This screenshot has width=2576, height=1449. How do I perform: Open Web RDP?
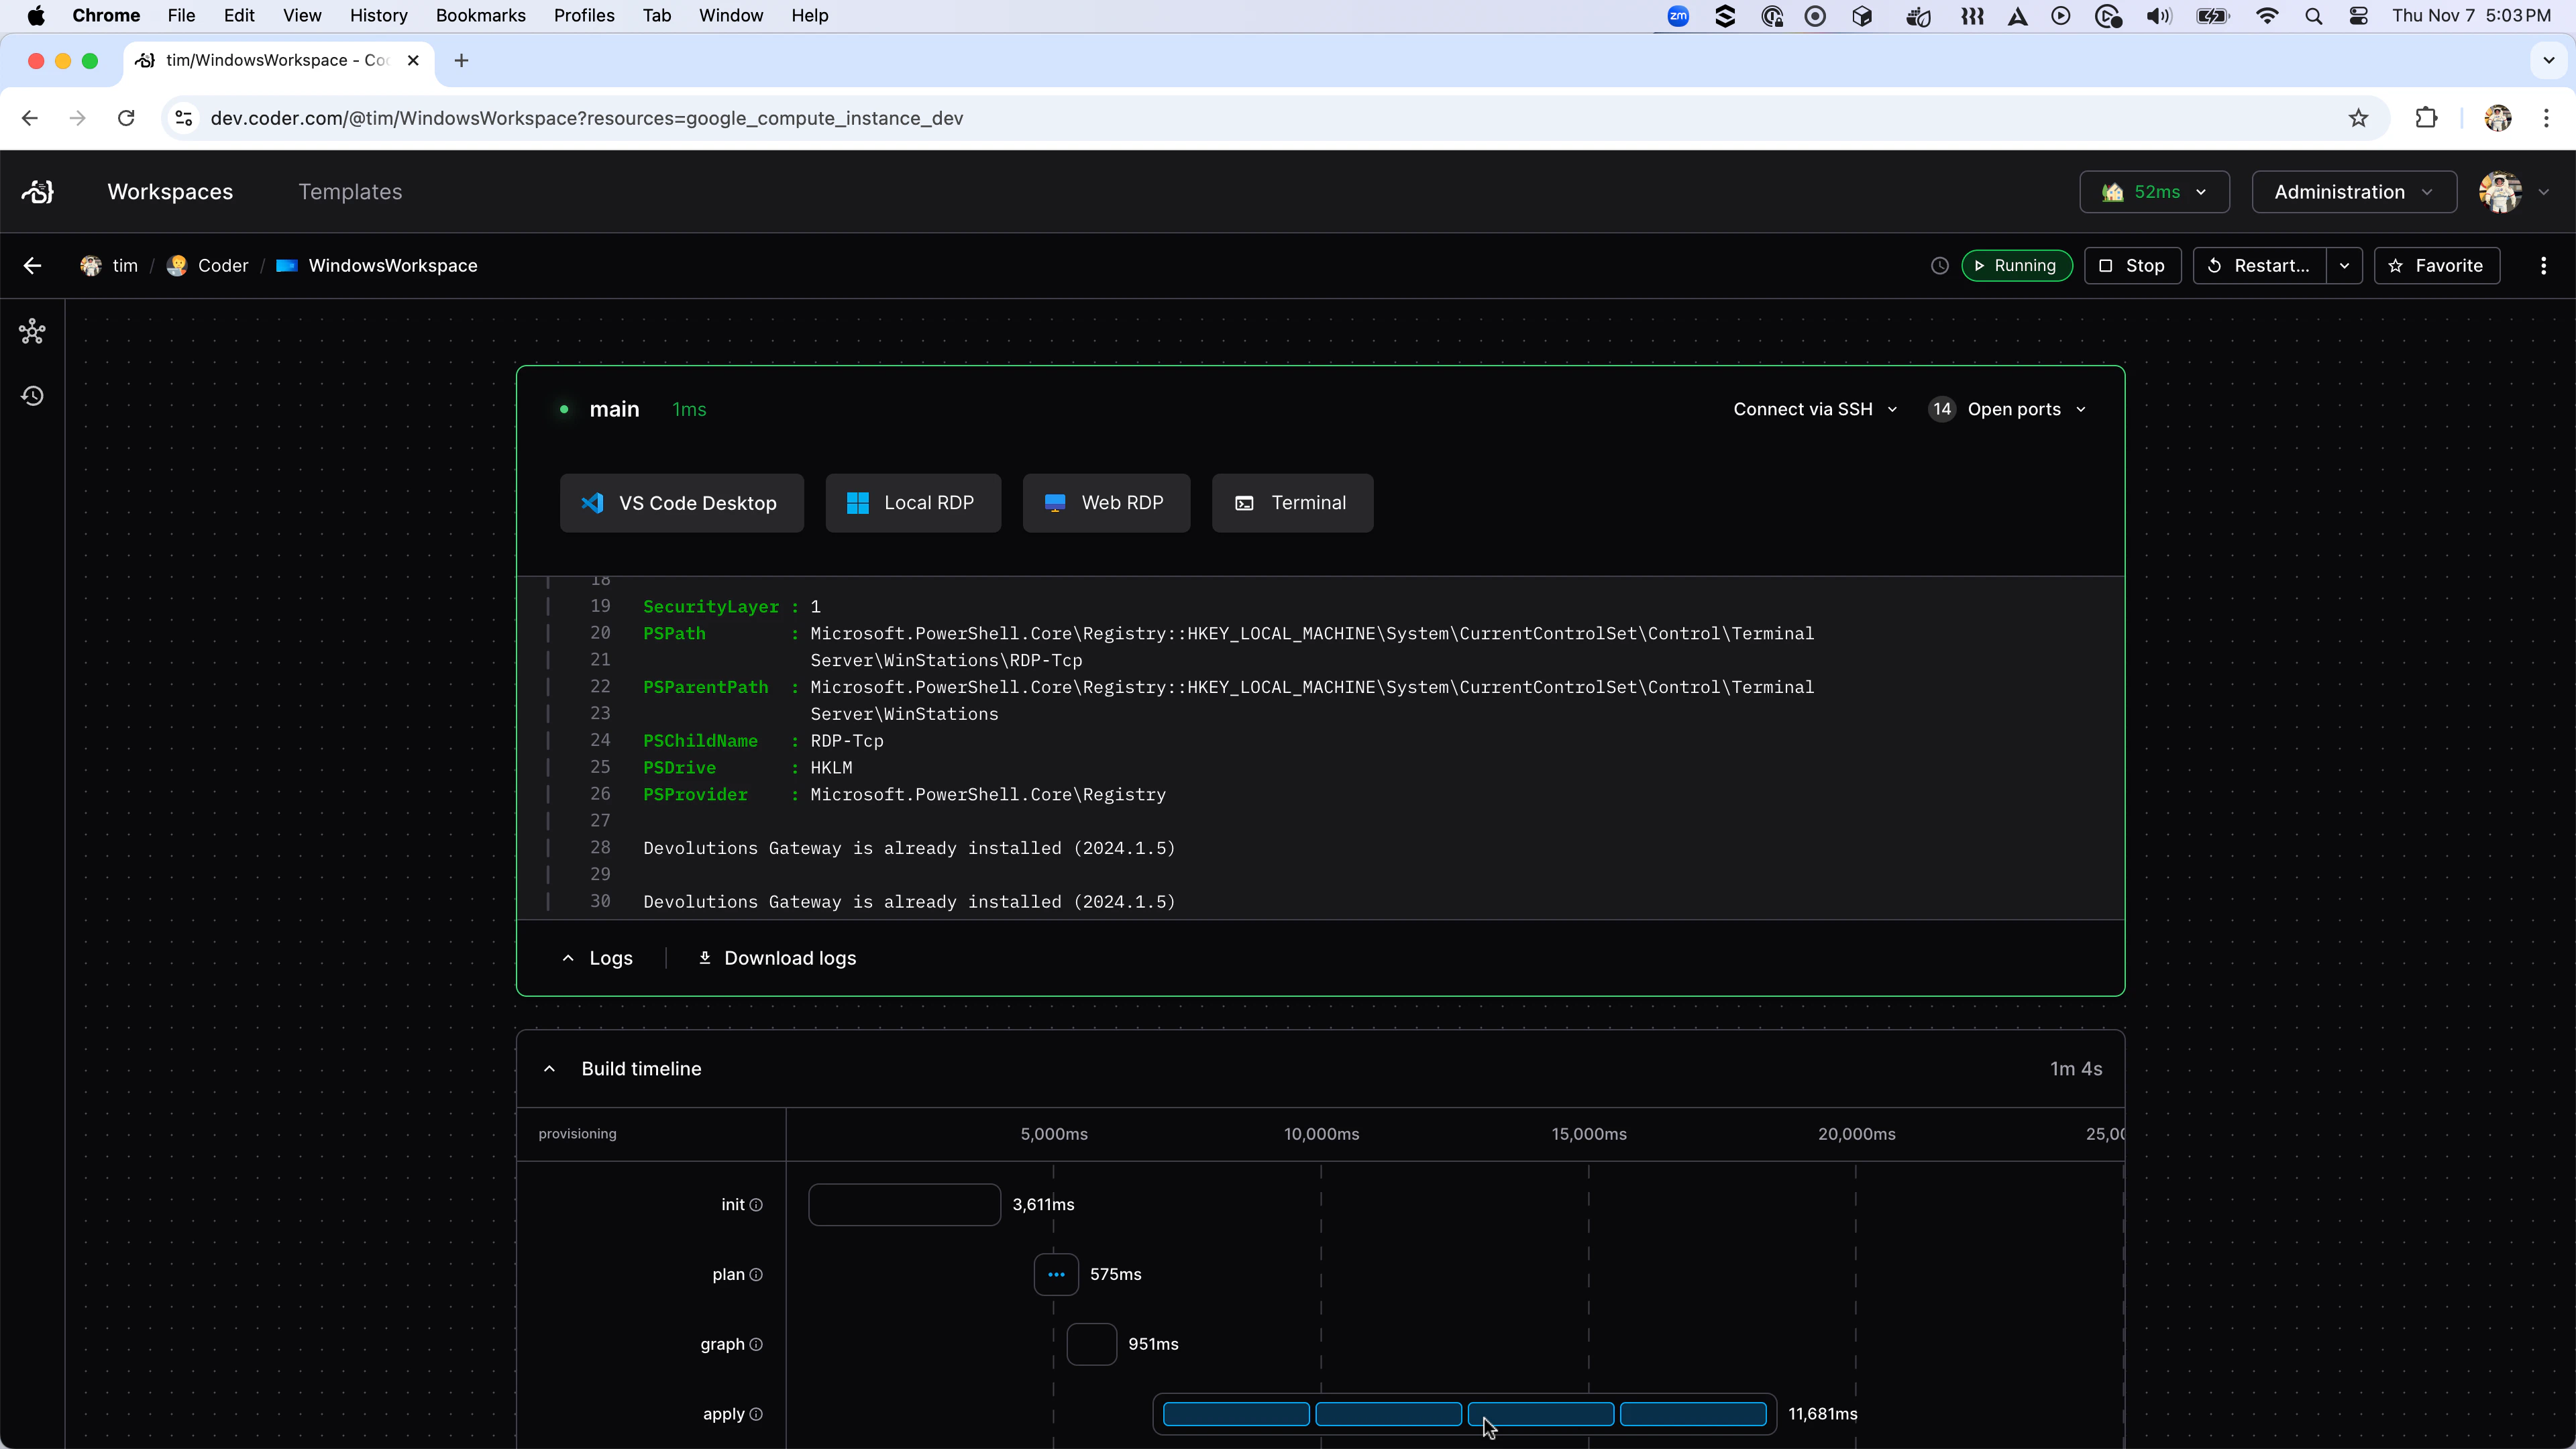pos(1106,503)
